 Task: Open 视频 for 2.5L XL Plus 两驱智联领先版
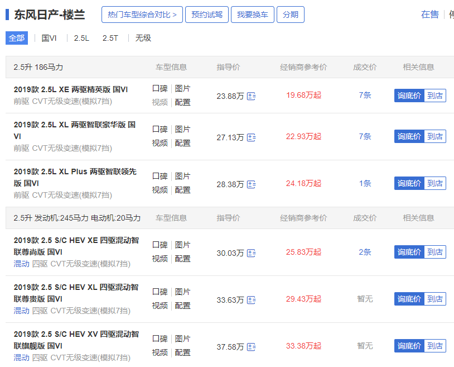coord(160,190)
